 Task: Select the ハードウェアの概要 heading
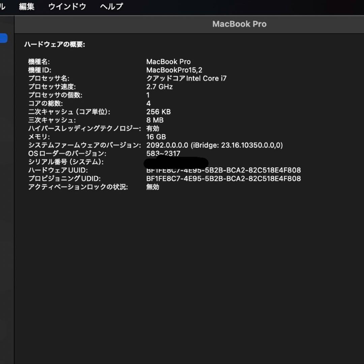click(55, 44)
